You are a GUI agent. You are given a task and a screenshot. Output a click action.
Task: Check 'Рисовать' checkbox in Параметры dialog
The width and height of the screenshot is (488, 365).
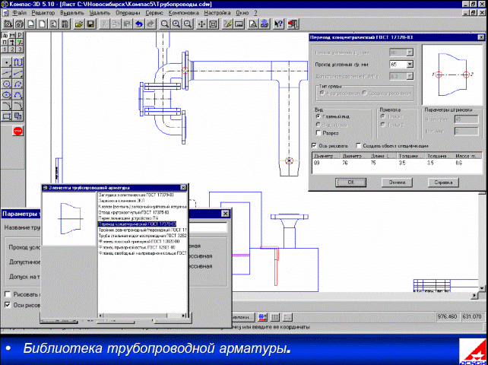(8, 294)
